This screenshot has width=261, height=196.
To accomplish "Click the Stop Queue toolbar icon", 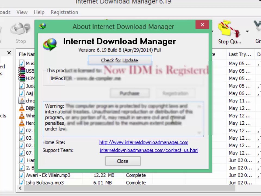I will pyautogui.click(x=229, y=33).
